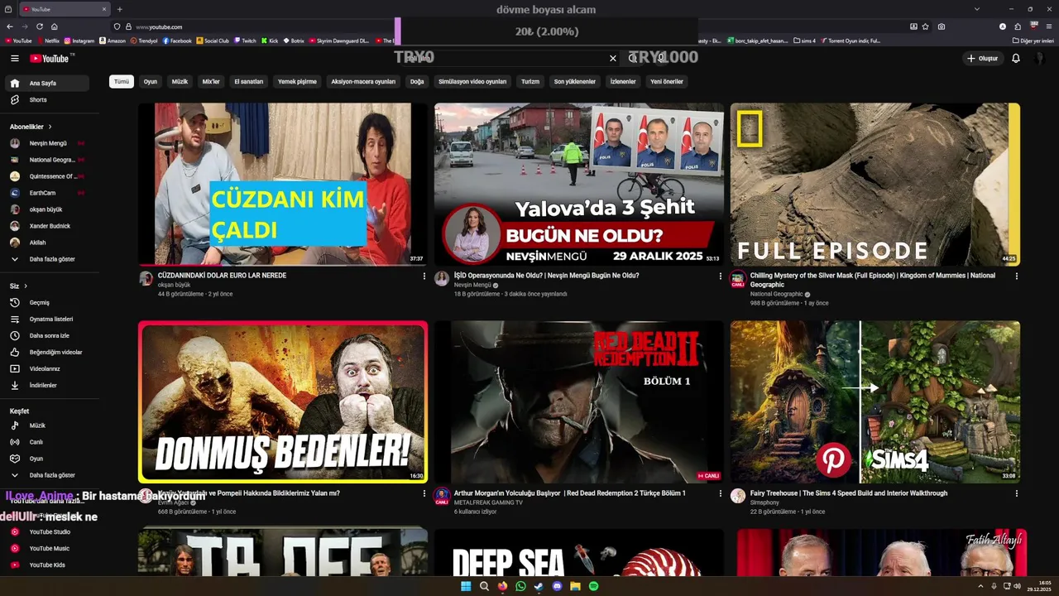Select the Müzik filter chip
The width and height of the screenshot is (1059, 596).
tap(180, 82)
